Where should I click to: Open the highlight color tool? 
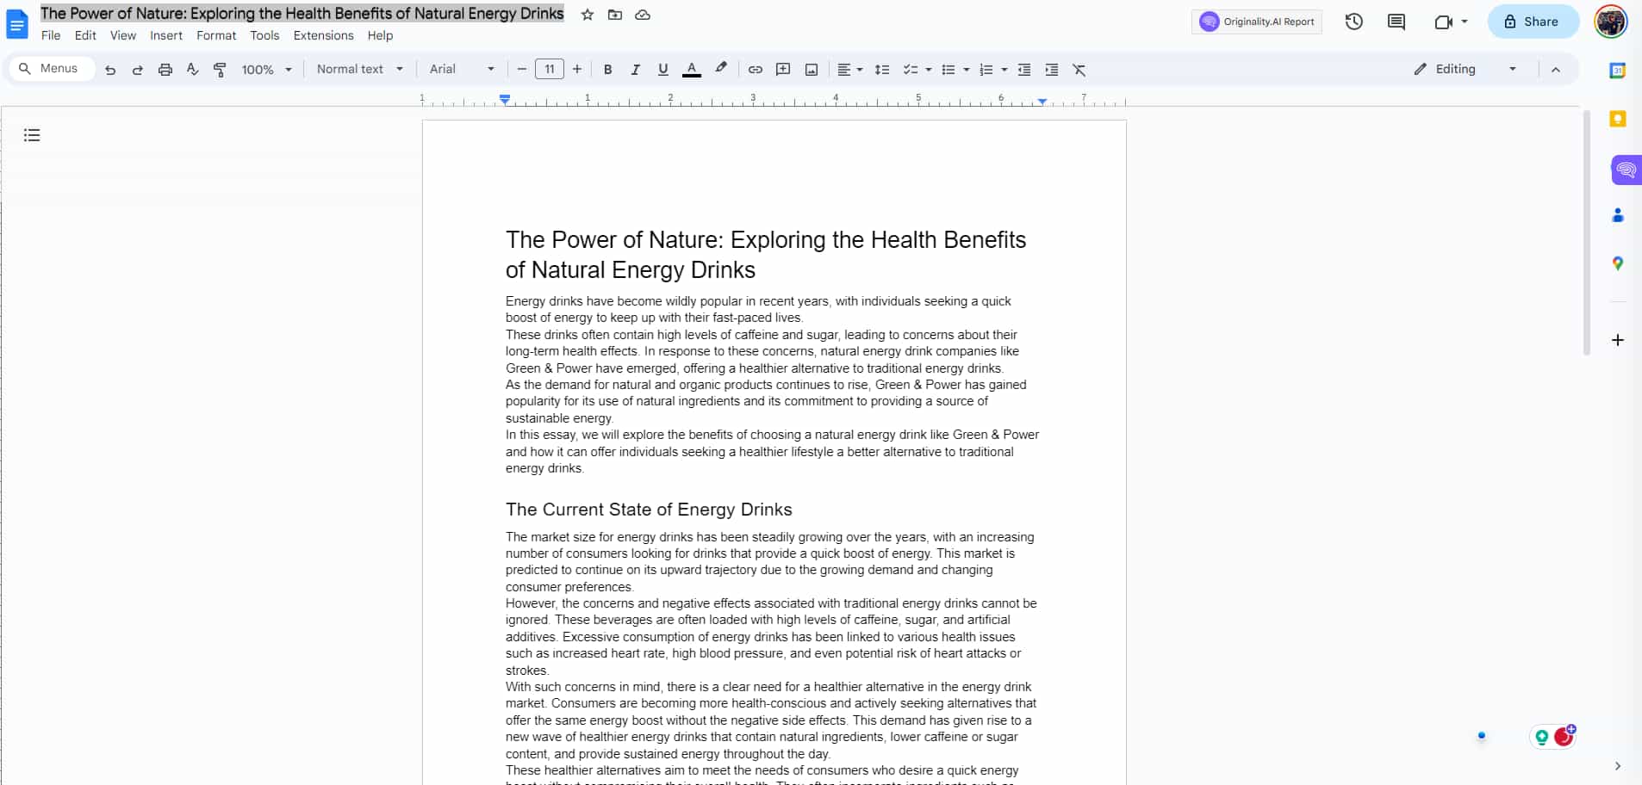721,70
